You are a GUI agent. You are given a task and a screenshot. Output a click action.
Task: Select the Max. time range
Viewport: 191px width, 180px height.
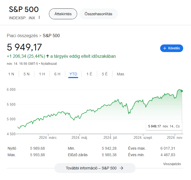(121, 74)
